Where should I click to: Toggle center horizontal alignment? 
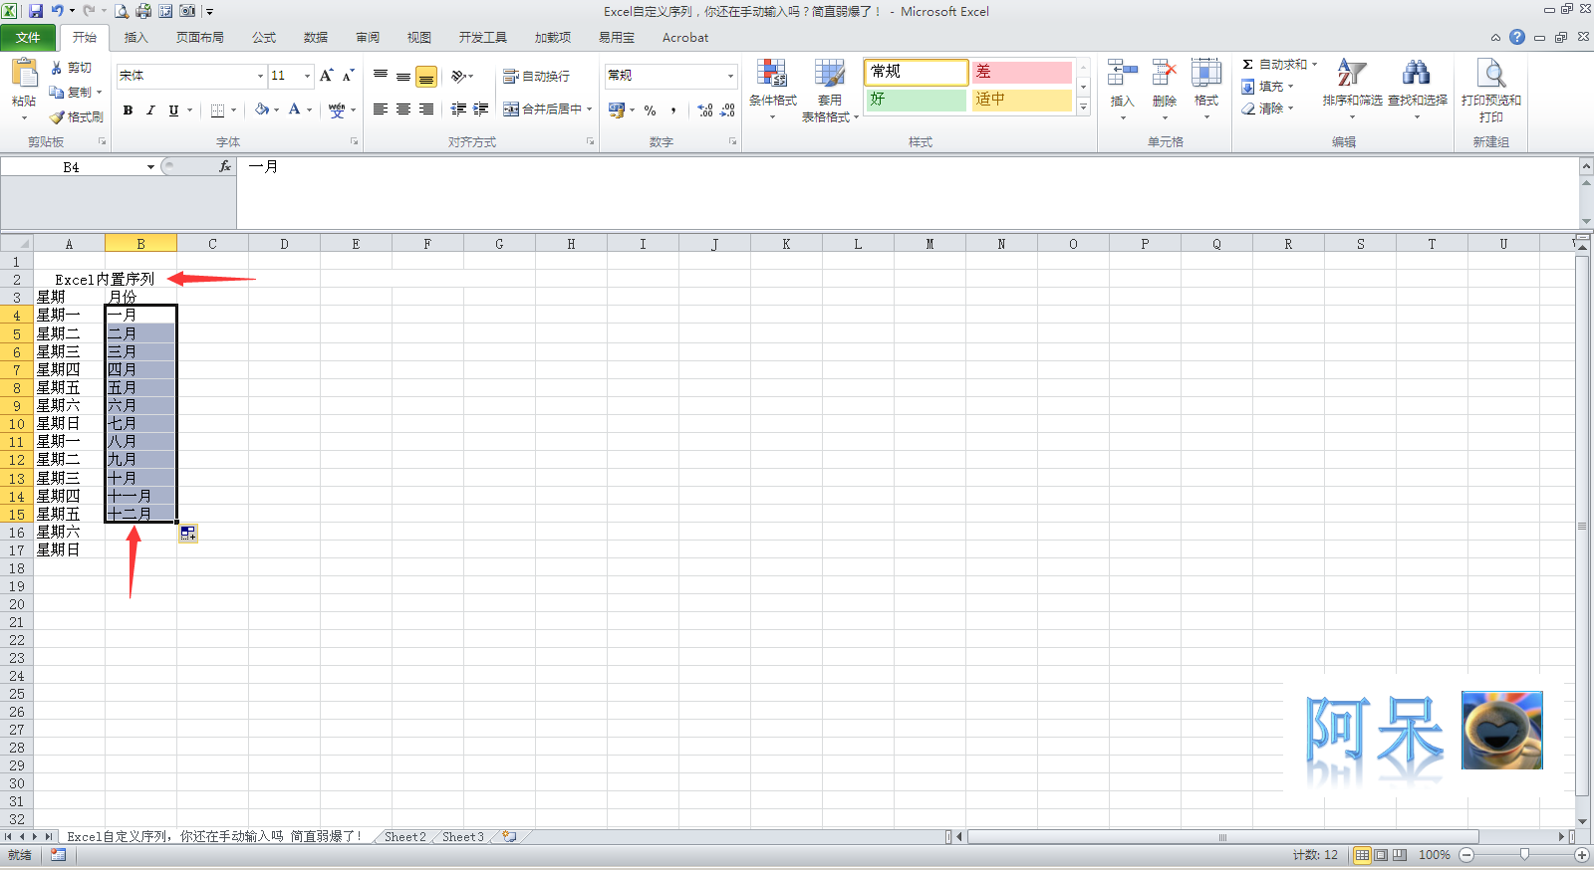pyautogui.click(x=403, y=109)
